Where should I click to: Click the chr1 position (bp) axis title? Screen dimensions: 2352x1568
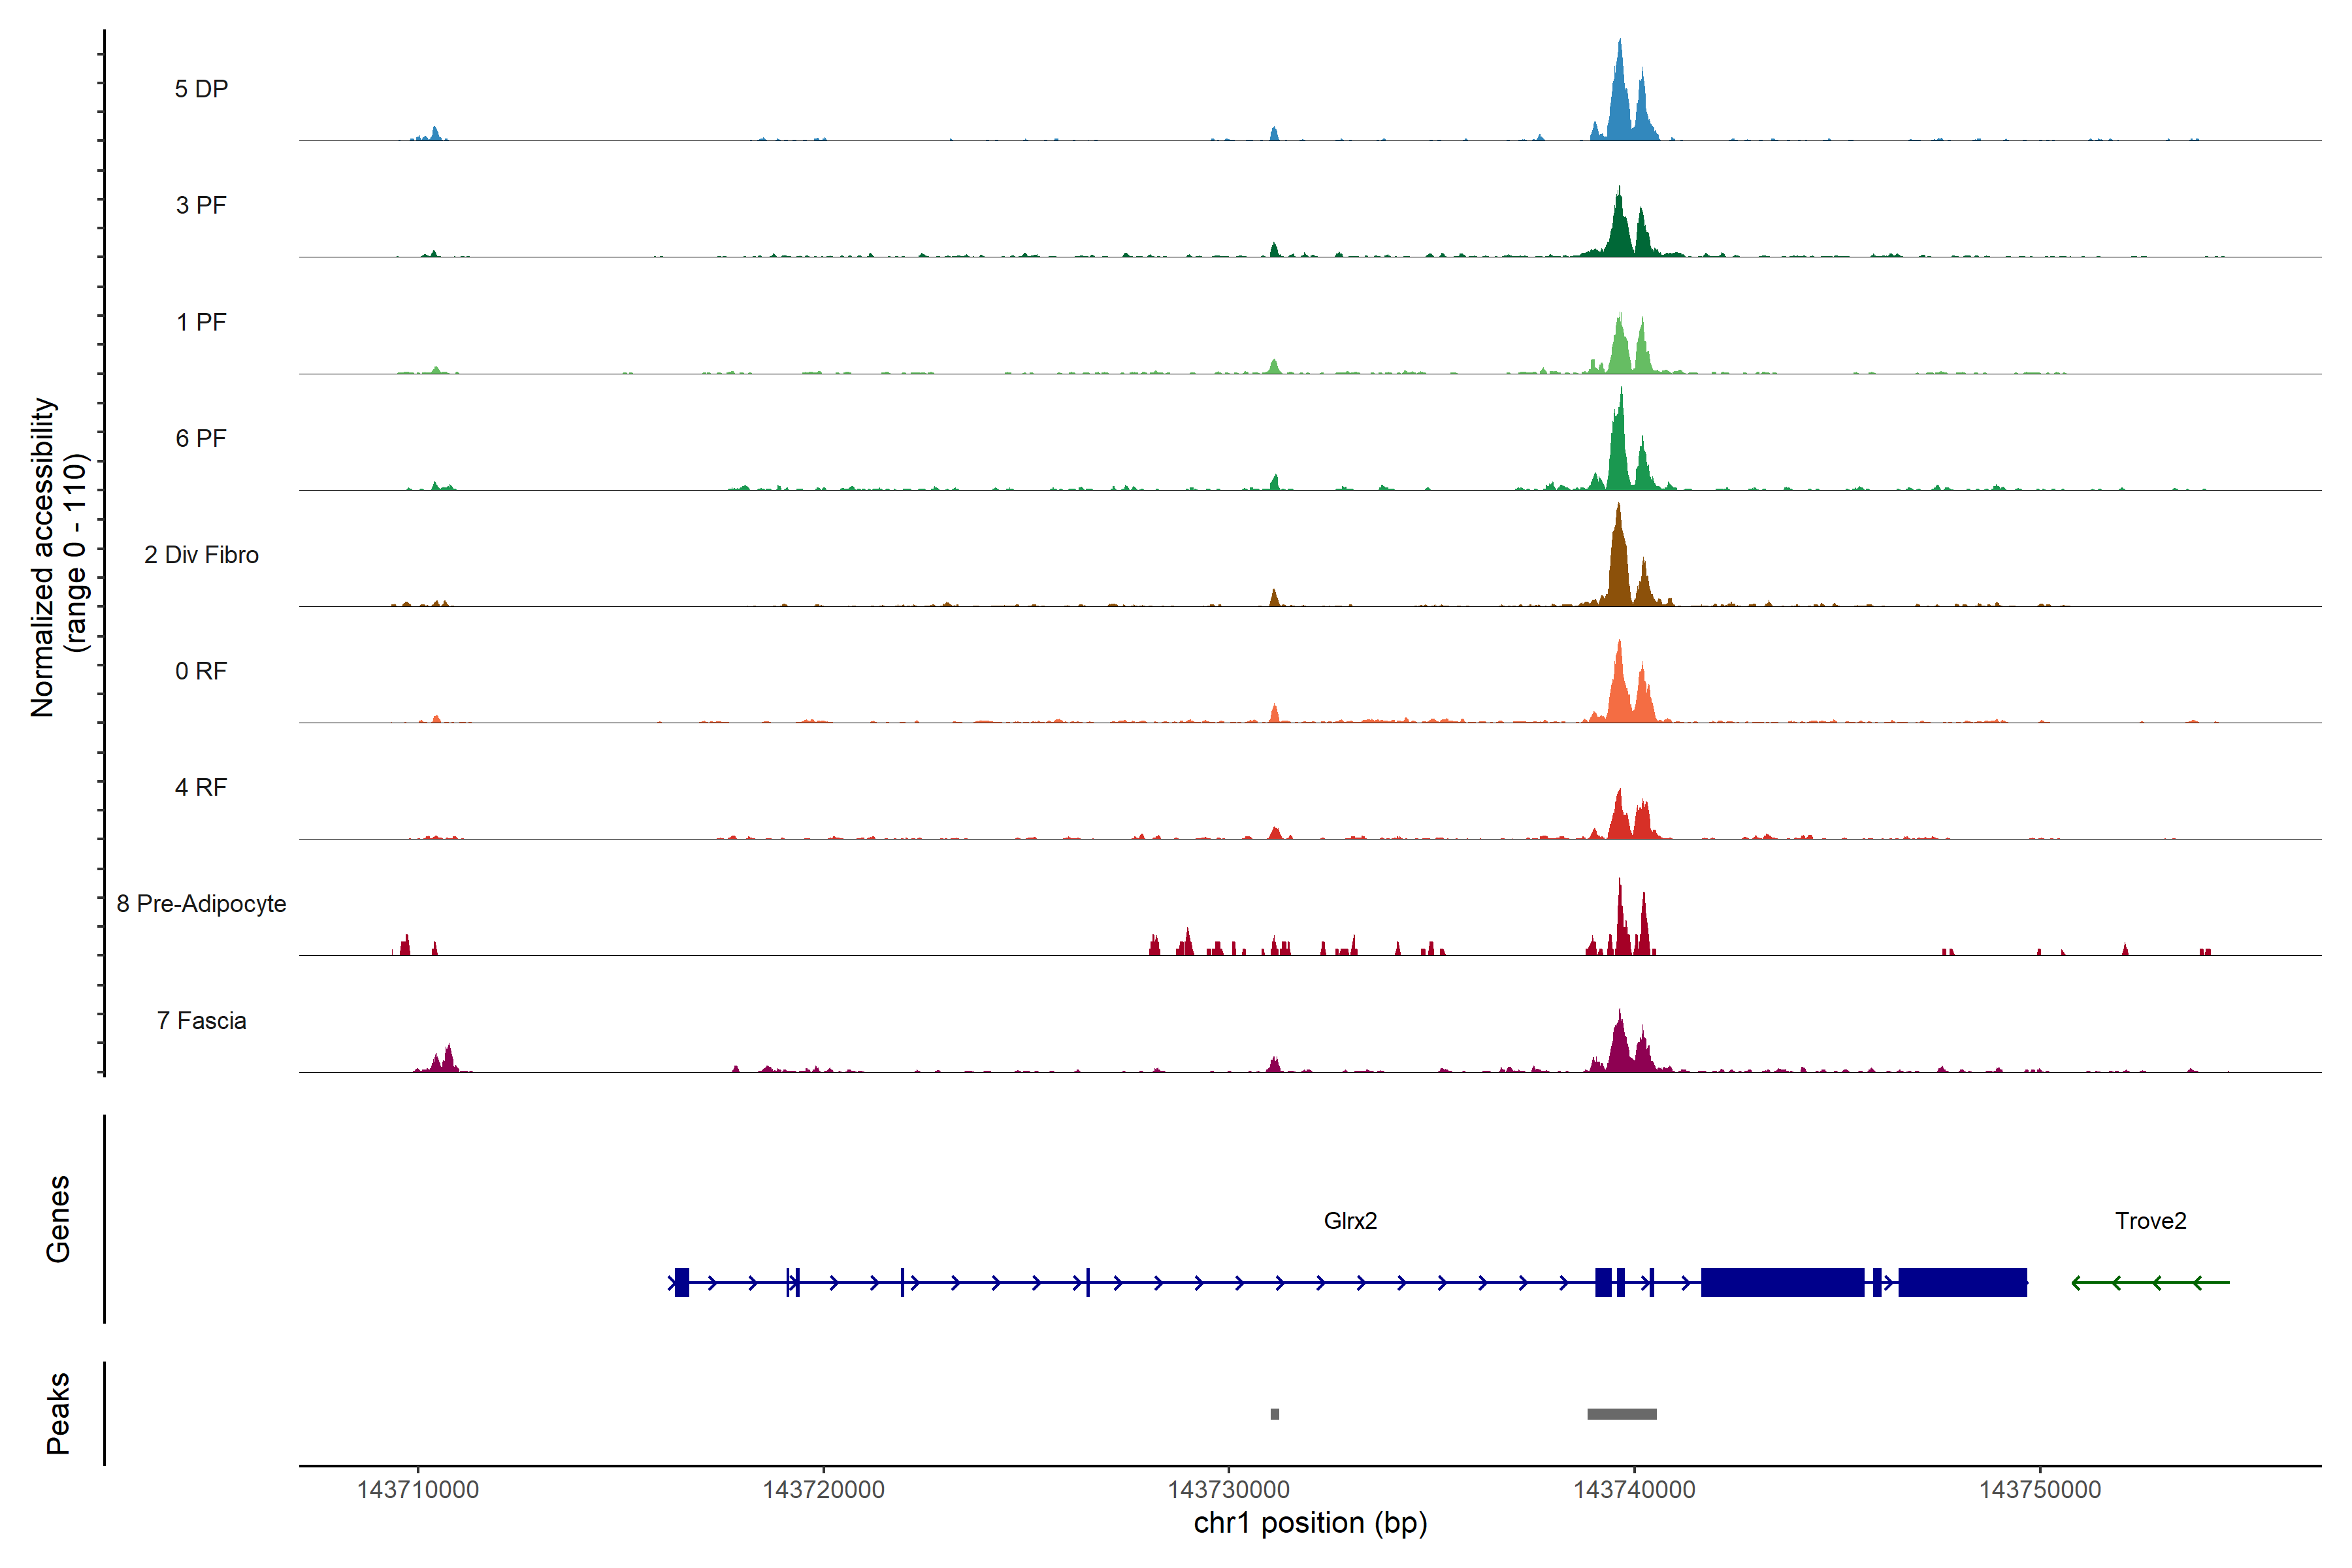click(1310, 1524)
